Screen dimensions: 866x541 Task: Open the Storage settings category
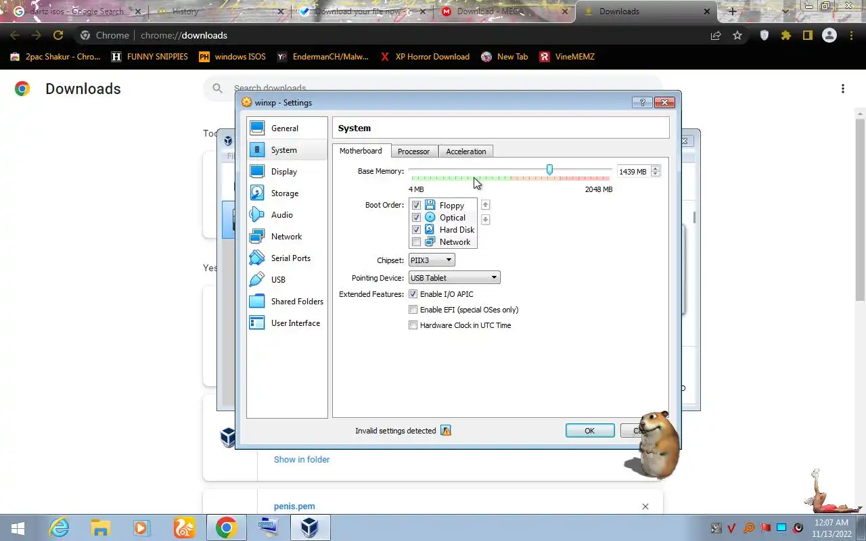pos(287,193)
